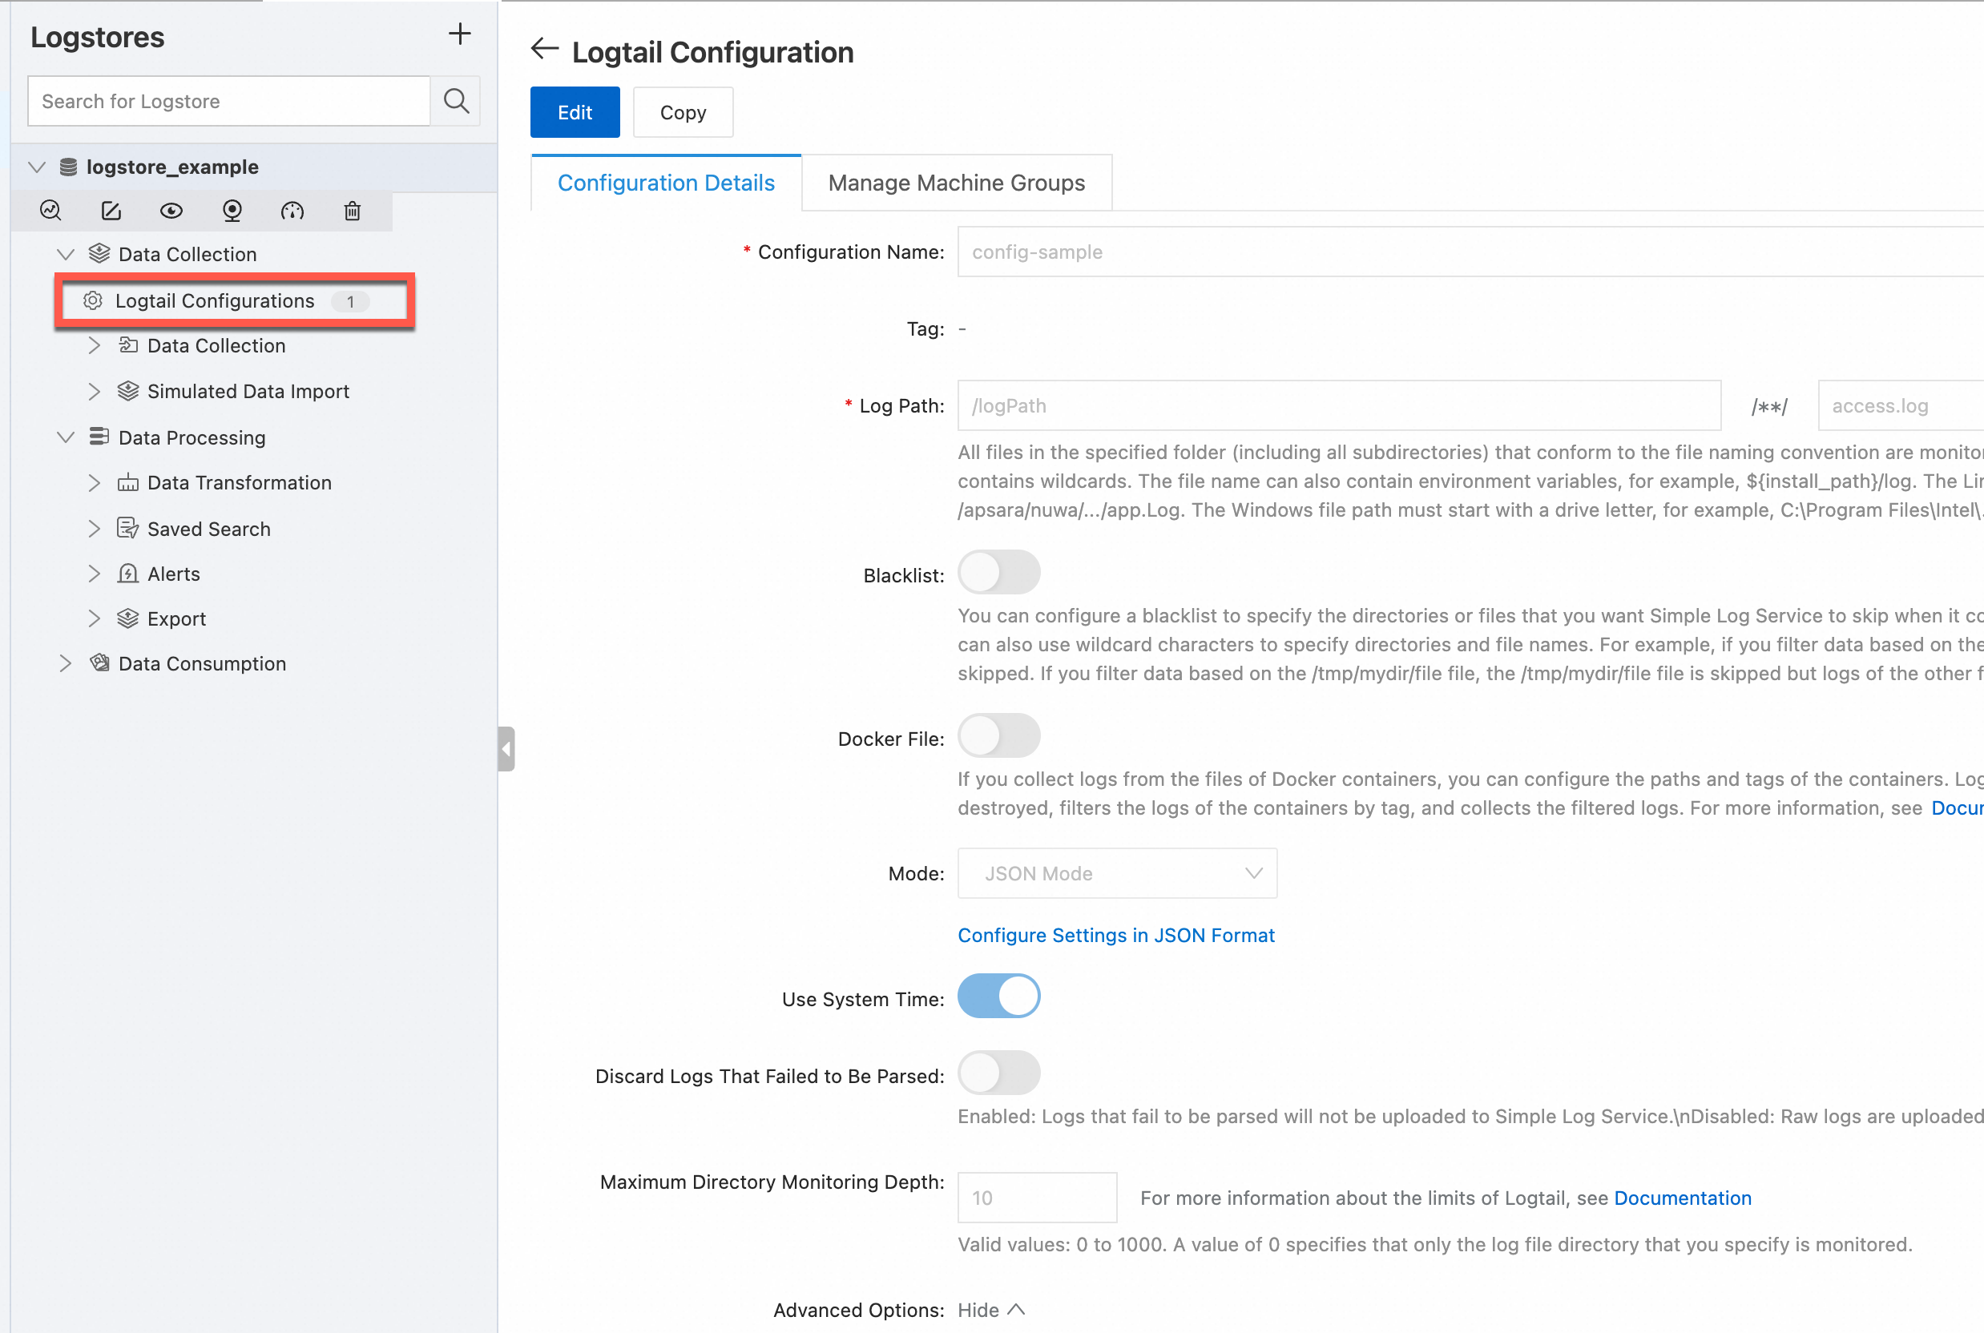This screenshot has width=1984, height=1333.
Task: Go back using the arrow beside Logtail Configuration
Action: (x=544, y=50)
